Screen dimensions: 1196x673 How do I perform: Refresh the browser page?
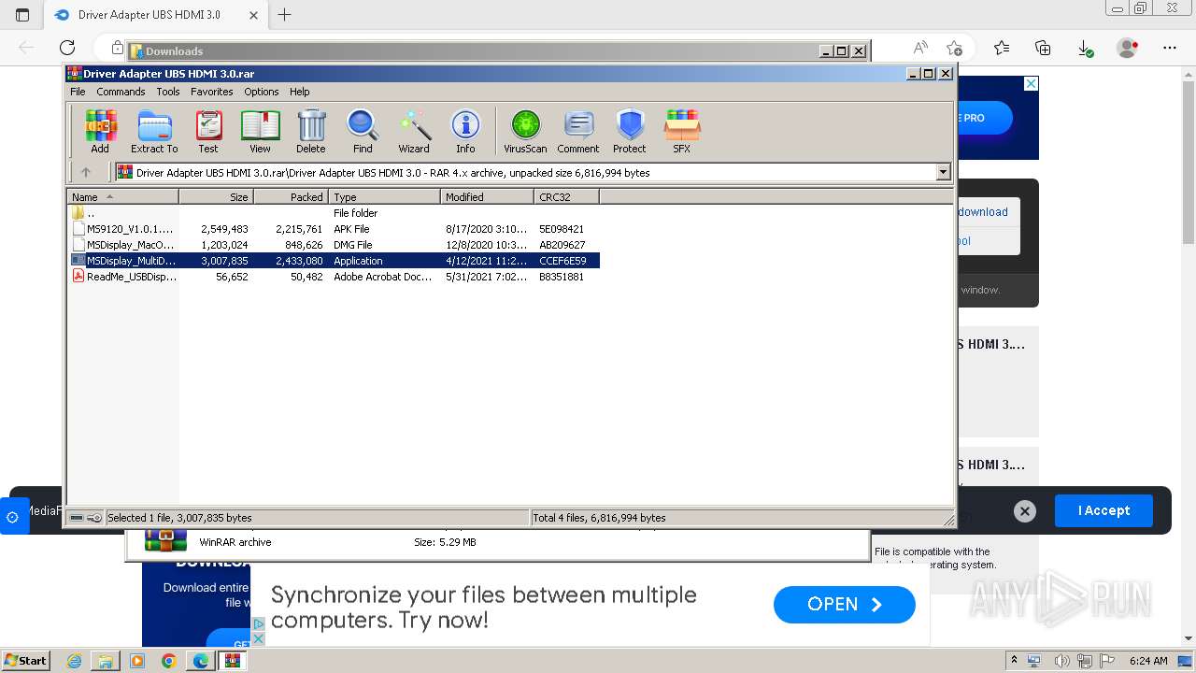point(67,48)
